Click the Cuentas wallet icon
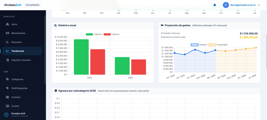The image size is (267, 120). (8, 97)
